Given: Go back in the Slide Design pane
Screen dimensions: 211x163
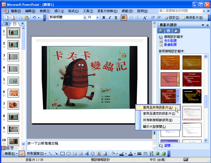Looking at the screenshot, I should pos(161,31).
